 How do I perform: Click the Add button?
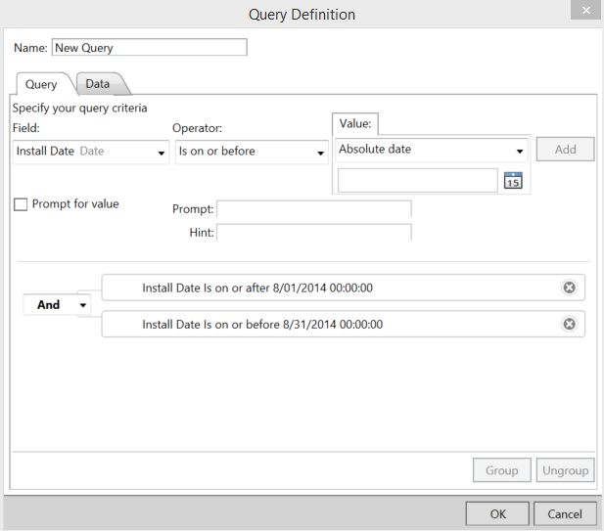[x=565, y=150]
